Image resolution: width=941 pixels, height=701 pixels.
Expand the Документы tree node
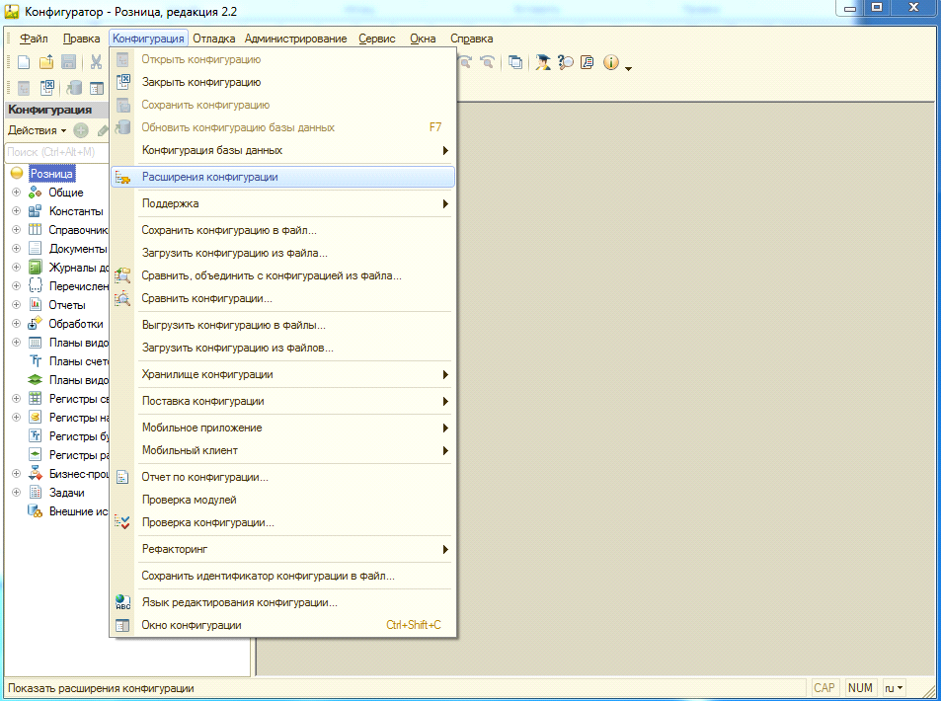click(16, 249)
